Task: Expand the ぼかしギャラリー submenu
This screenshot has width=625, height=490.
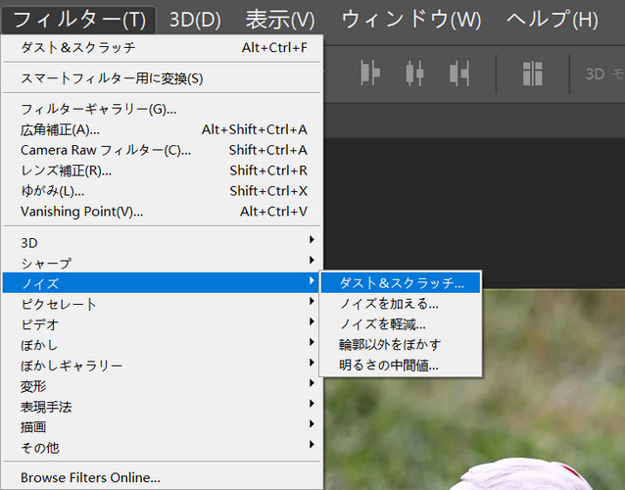Action: click(162, 366)
